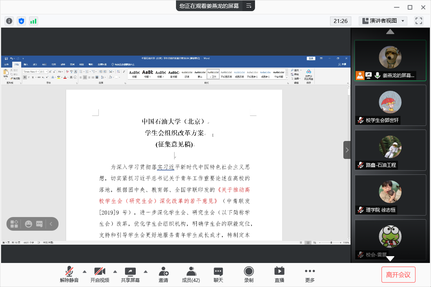Open the More menu

coord(310,274)
